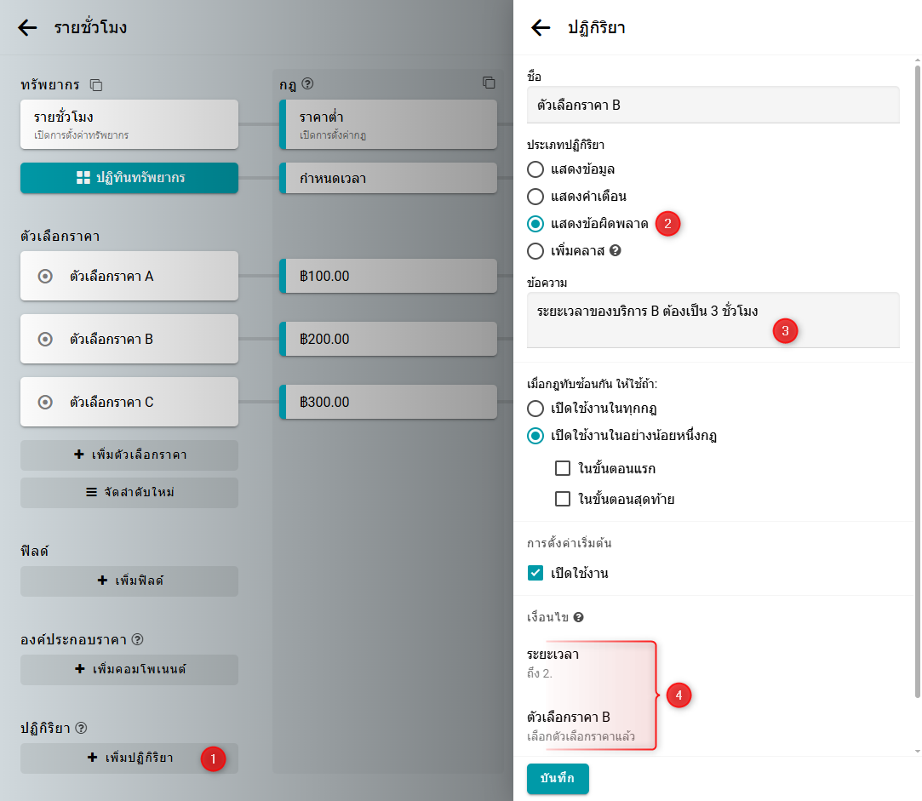Image resolution: width=922 pixels, height=801 pixels.
Task: Click copy icon in กฎ column header
Action: (489, 83)
